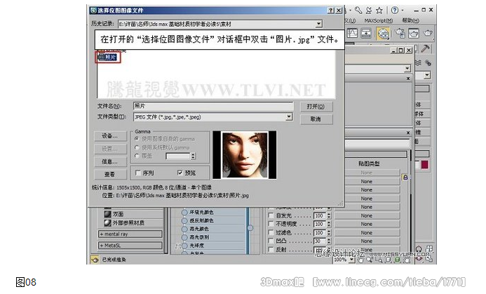The width and height of the screenshot is (486, 294).
Task: Click the 文件名 file name input field
Action: coord(213,106)
